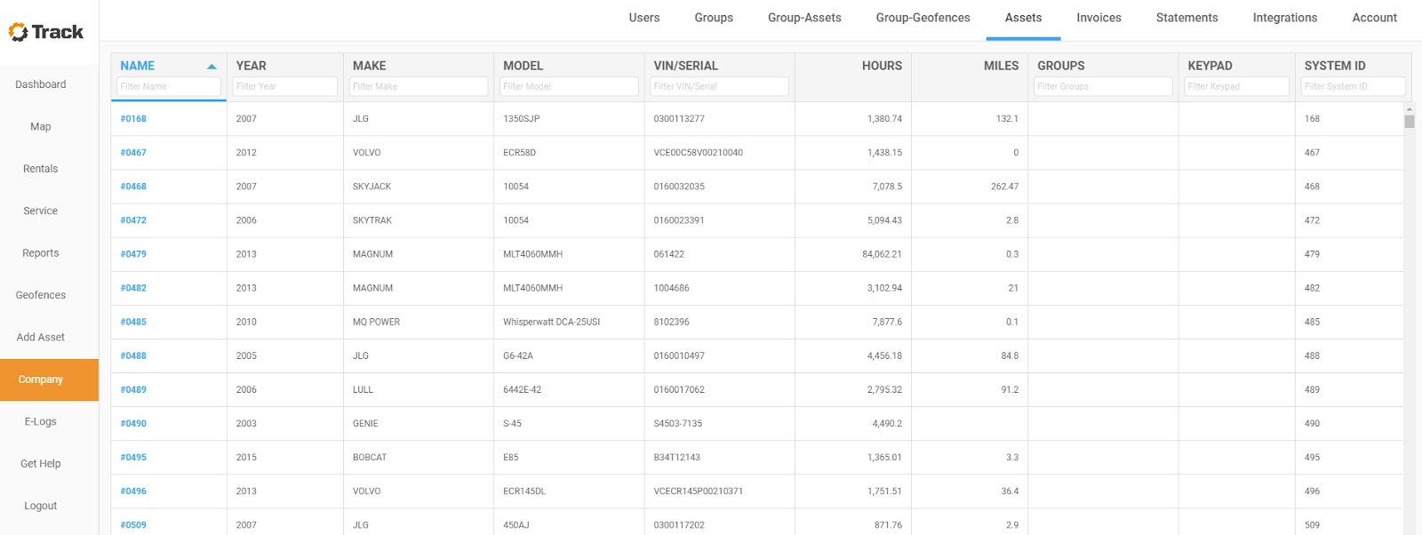1422x535 pixels.
Task: Click the #0496 asset link
Action: coord(133,491)
